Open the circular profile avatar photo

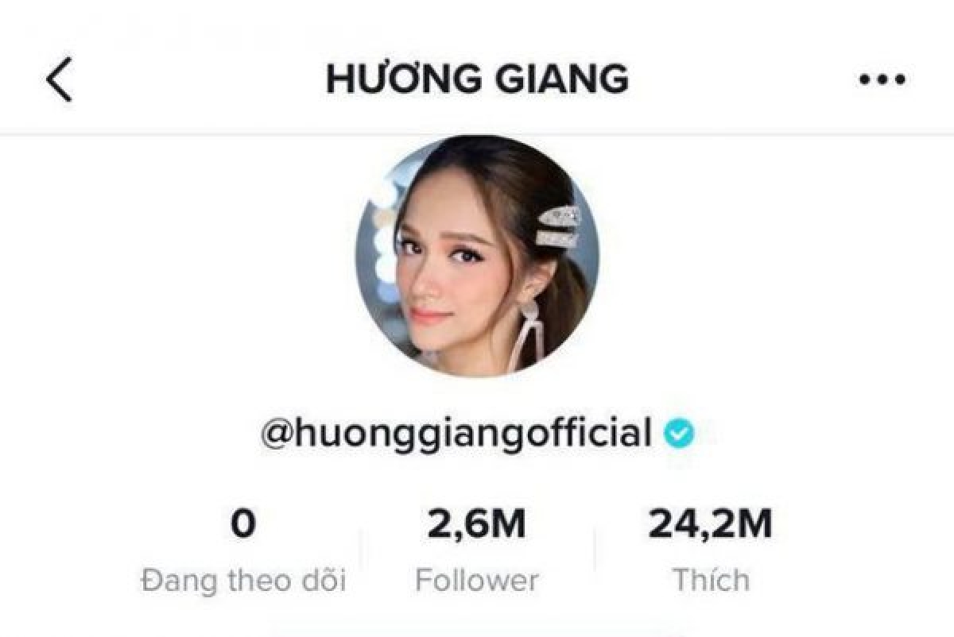click(x=477, y=256)
